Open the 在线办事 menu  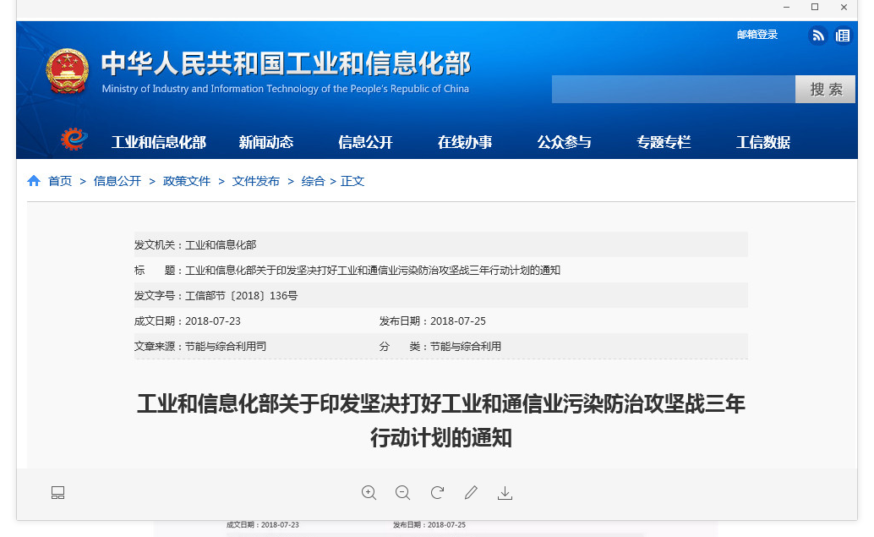[x=465, y=142]
